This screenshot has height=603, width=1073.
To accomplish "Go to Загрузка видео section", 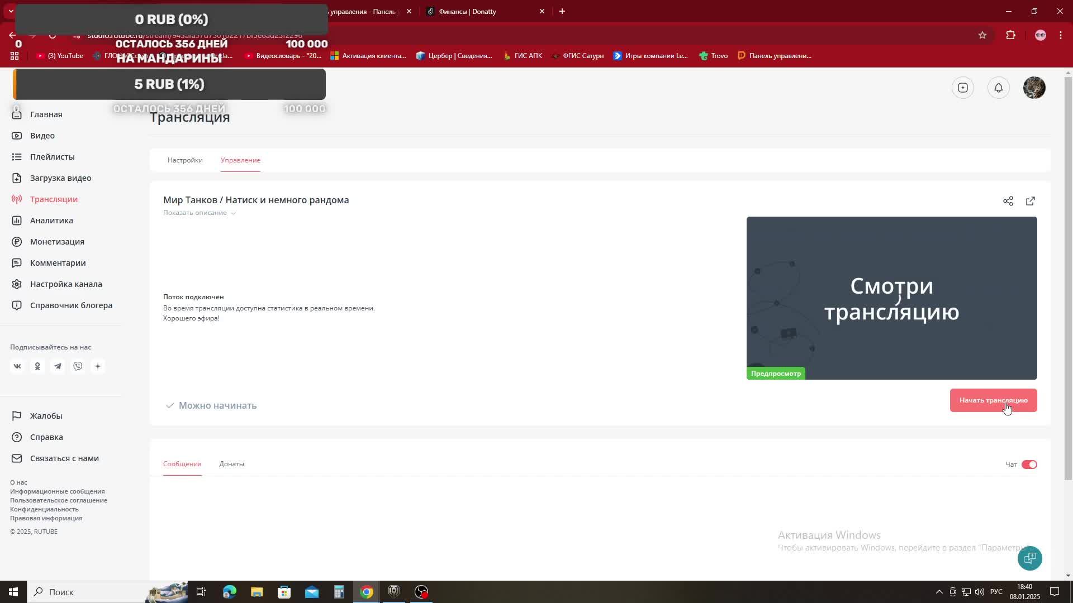I will pos(60,178).
